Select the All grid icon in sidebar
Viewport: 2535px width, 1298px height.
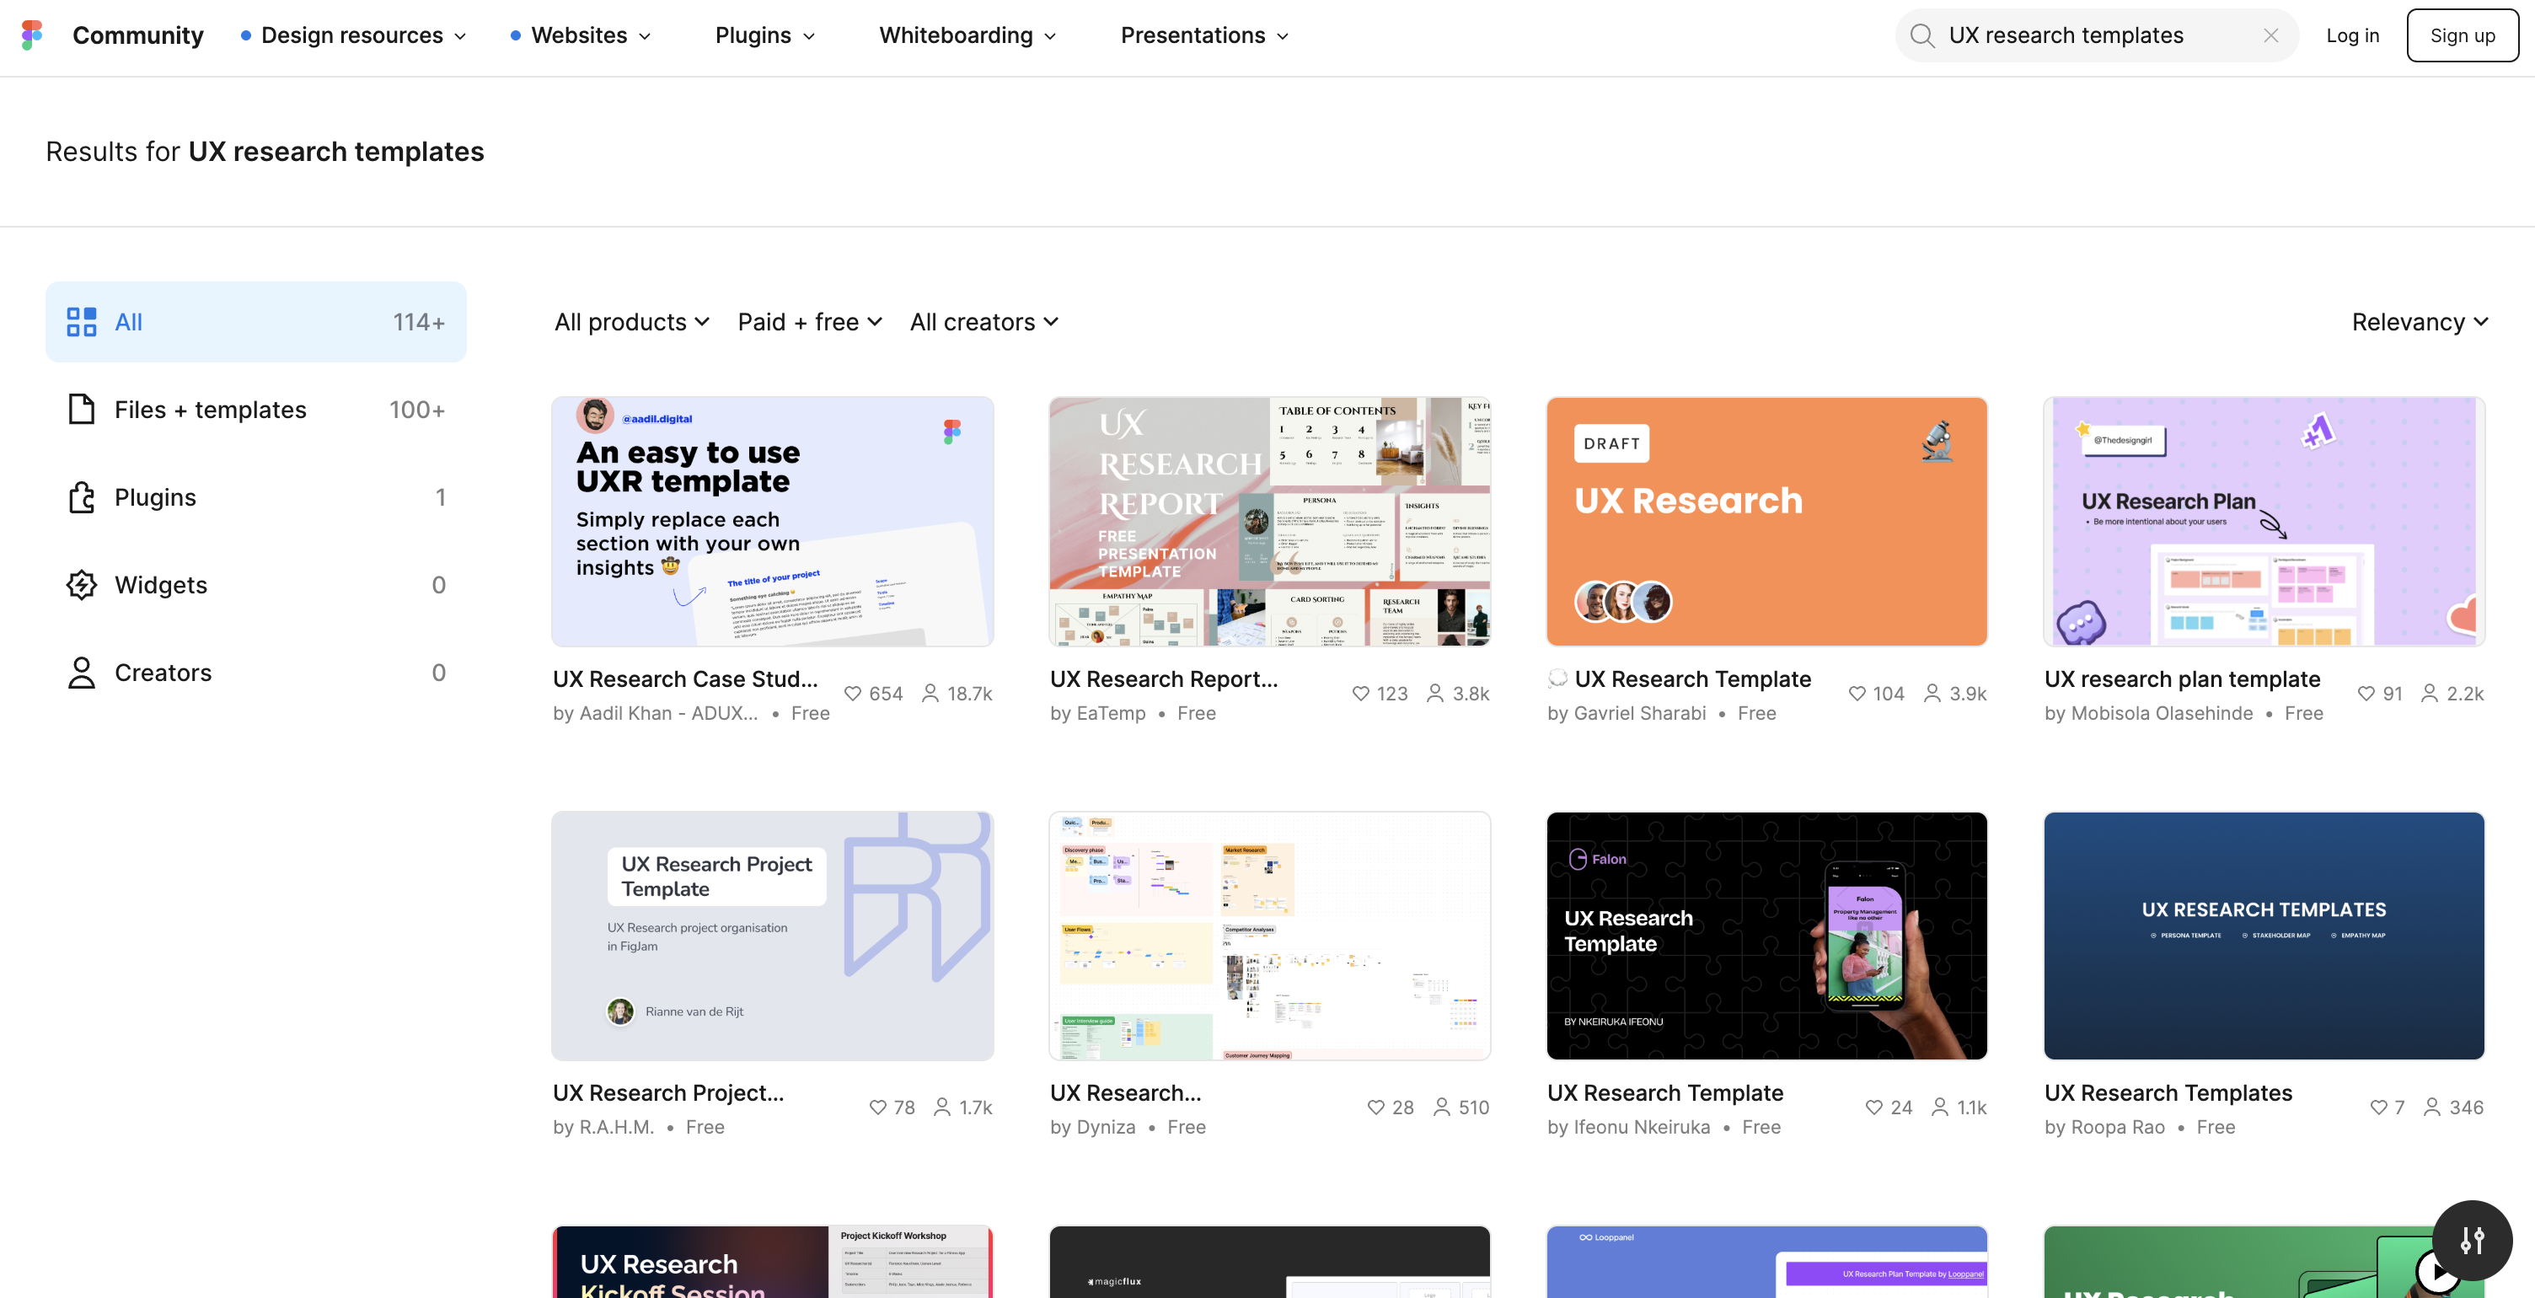tap(81, 321)
